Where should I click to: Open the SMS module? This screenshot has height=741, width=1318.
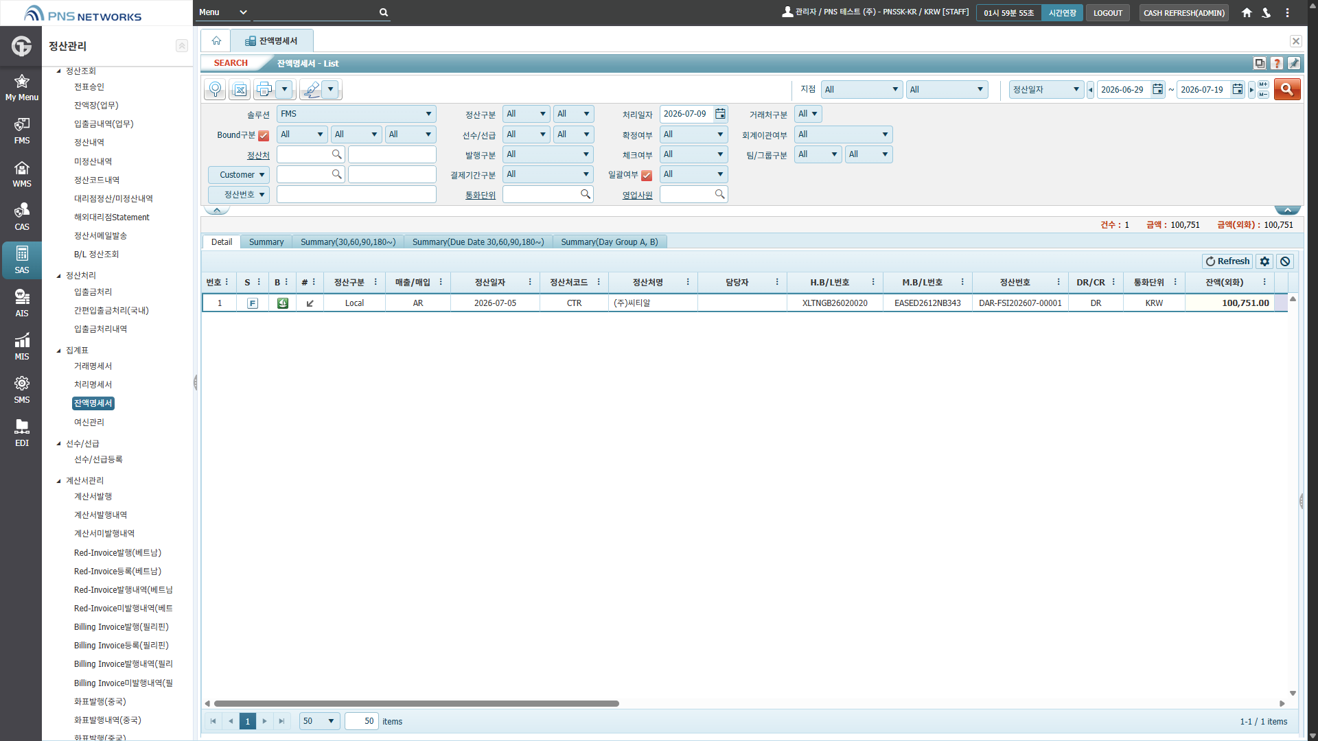(21, 390)
